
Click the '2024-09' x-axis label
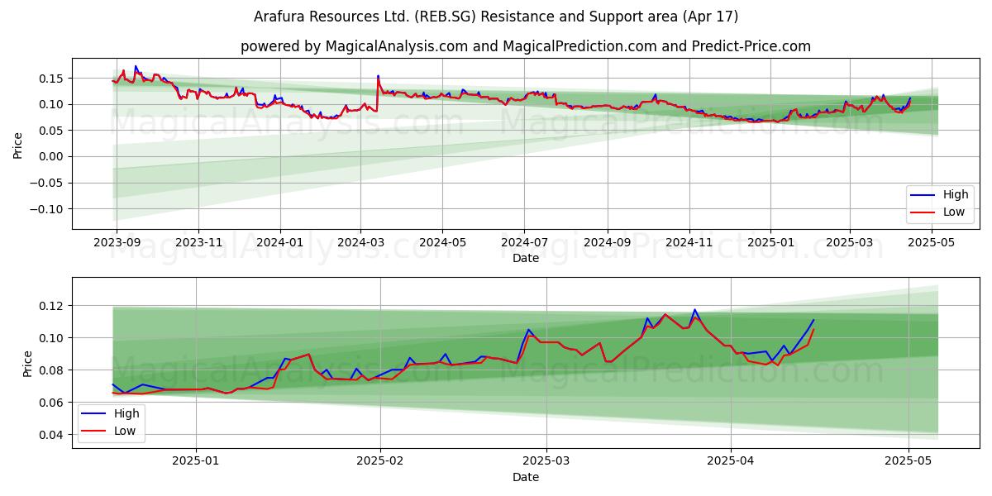click(x=608, y=243)
